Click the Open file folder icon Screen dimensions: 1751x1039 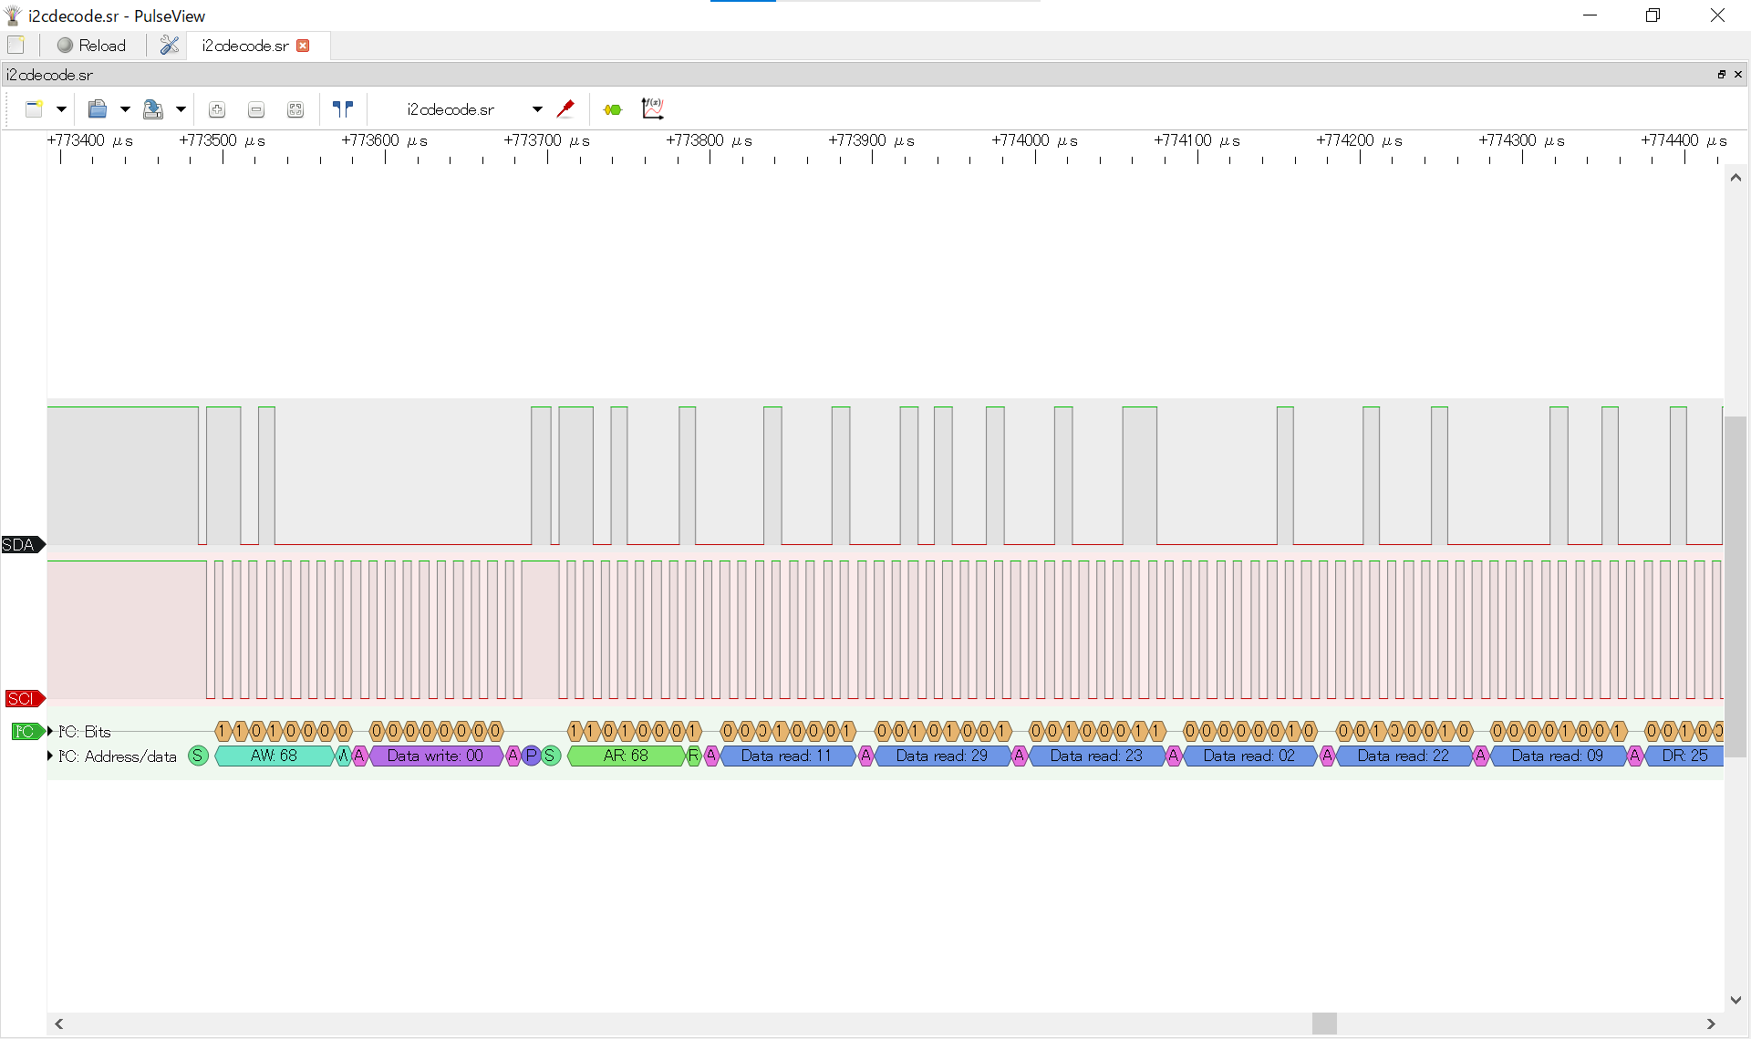point(98,109)
